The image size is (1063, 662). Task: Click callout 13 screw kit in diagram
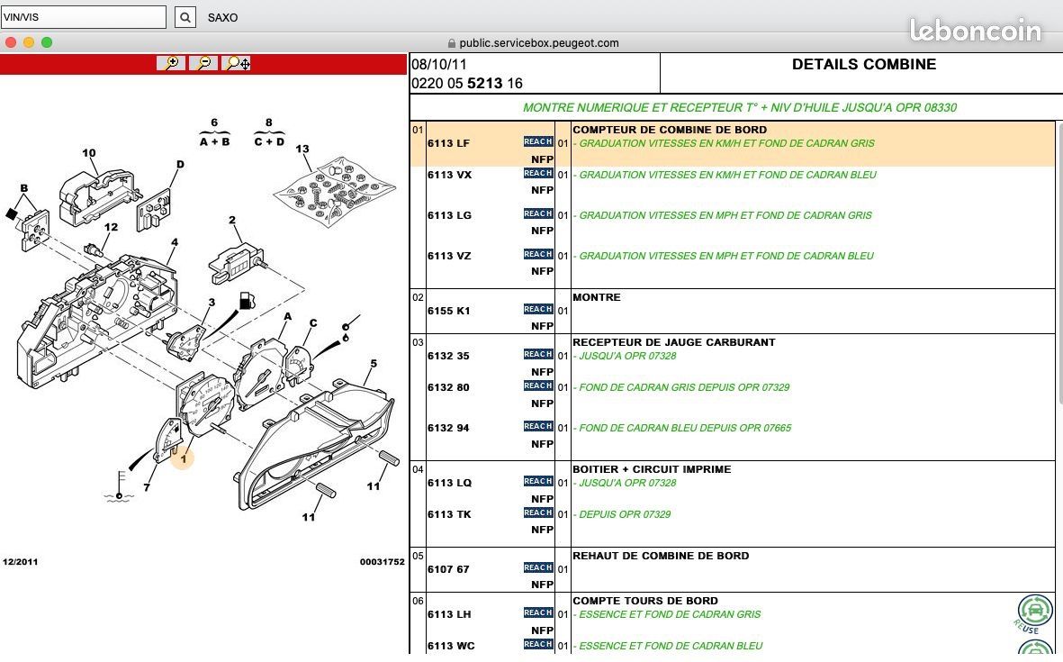tap(302, 150)
